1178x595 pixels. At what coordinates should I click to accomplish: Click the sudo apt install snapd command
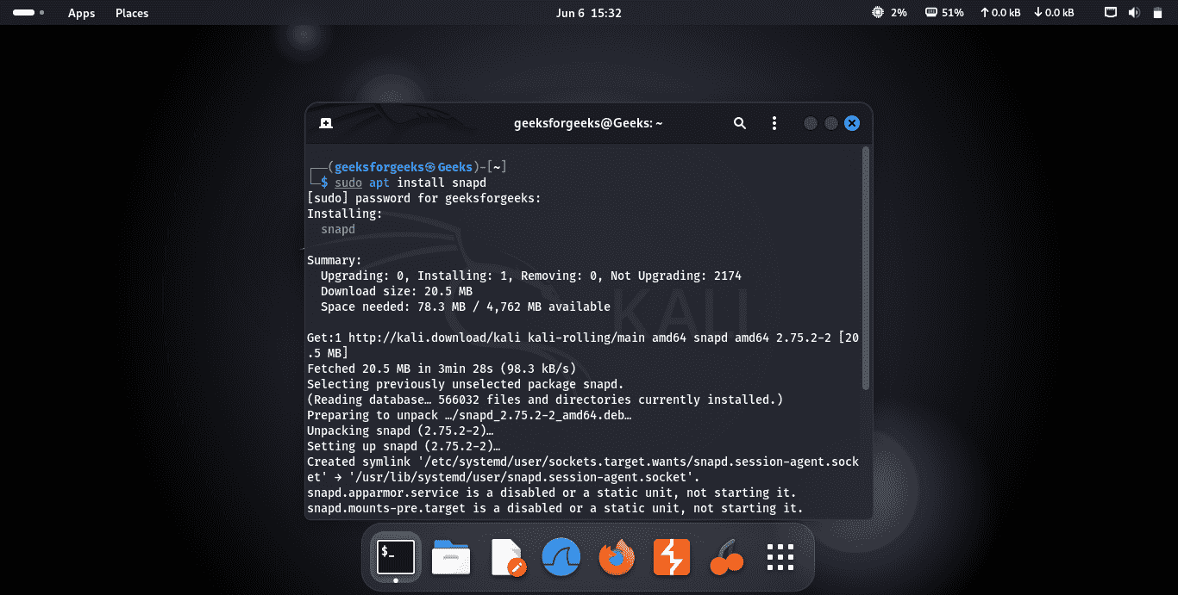(x=410, y=183)
